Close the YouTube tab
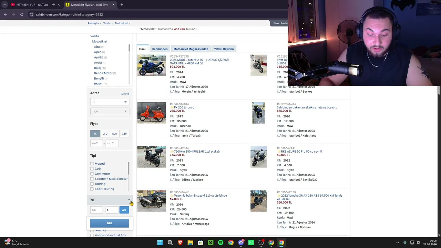This screenshot has height=248, width=441. tap(59, 5)
